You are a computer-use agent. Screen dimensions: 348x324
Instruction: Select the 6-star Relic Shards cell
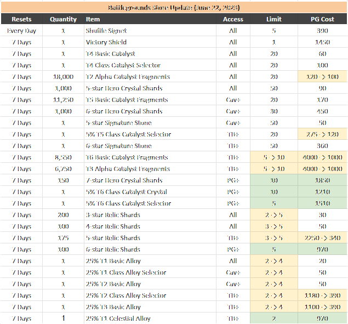(x=150, y=249)
